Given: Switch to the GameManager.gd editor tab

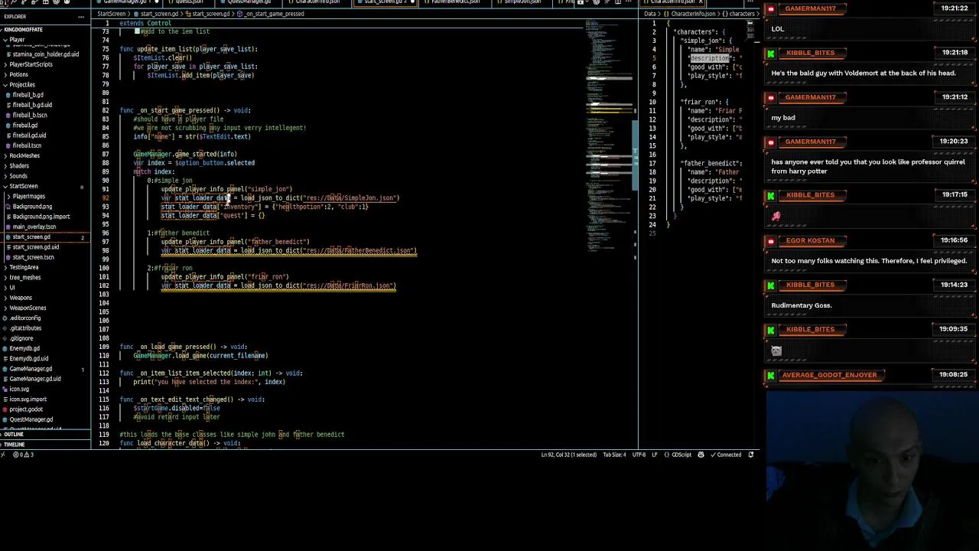Looking at the screenshot, I should pyautogui.click(x=126, y=2).
